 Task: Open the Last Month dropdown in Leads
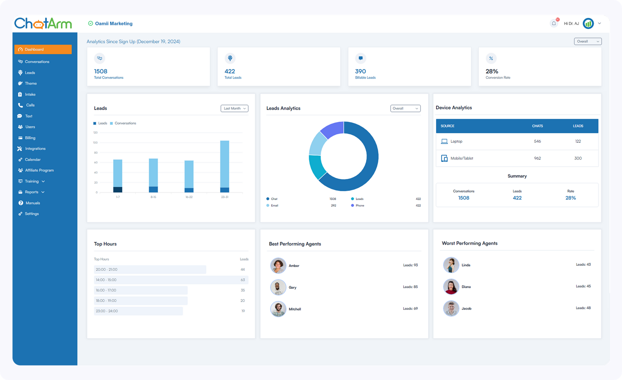pyautogui.click(x=234, y=108)
